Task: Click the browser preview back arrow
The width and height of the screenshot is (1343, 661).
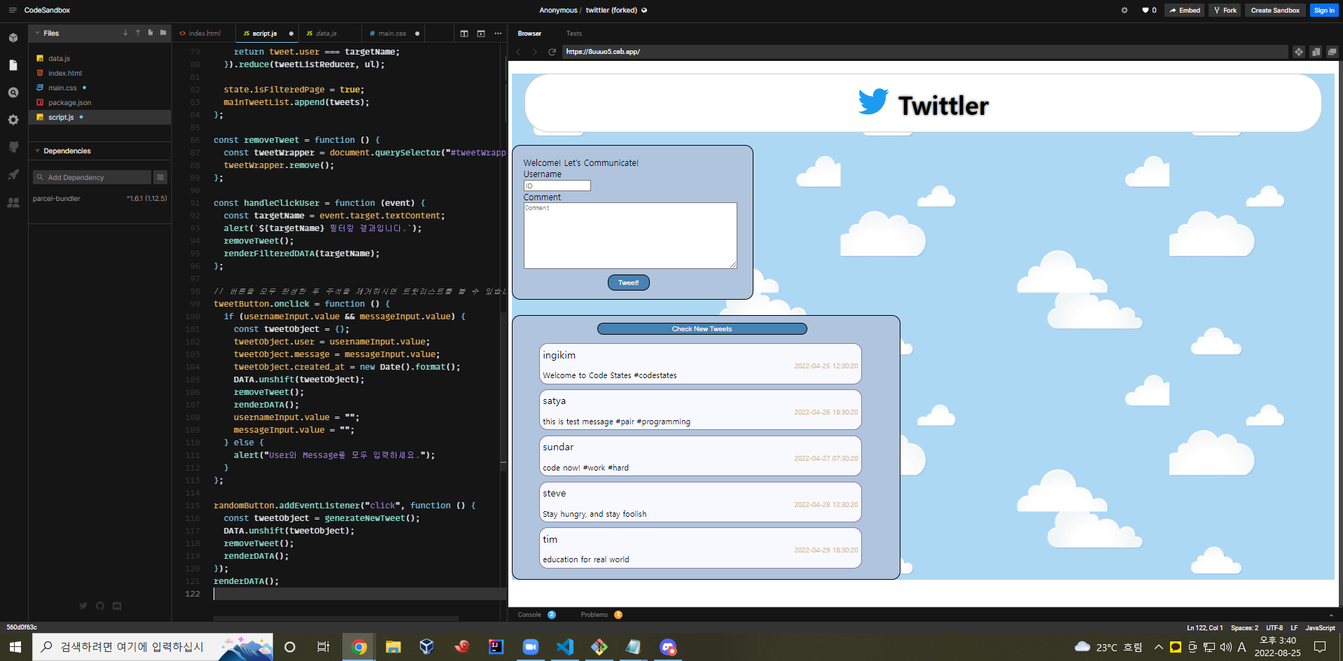Action: [x=518, y=52]
